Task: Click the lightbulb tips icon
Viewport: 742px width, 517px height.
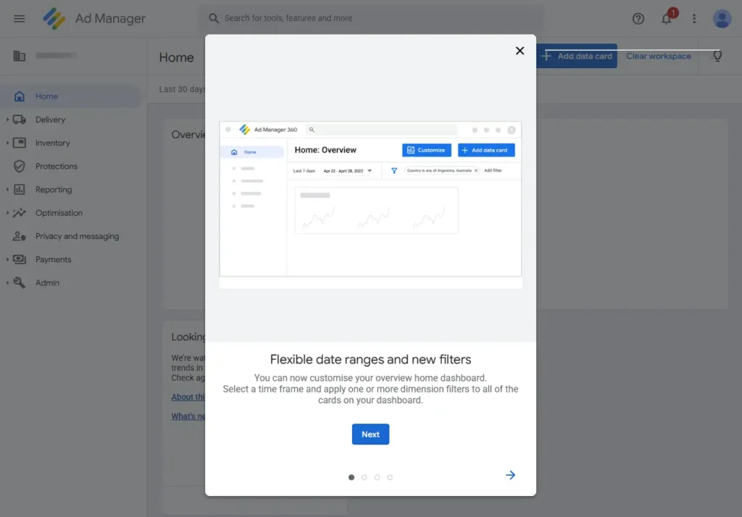Action: 717,56
